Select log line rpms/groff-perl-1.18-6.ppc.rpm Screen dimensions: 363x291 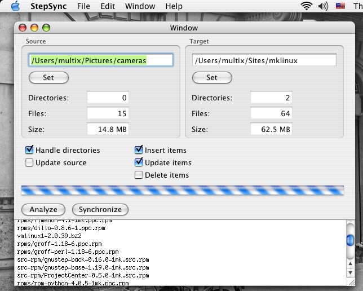tap(68, 252)
